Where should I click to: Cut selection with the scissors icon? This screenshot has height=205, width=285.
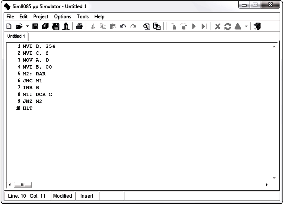point(93,26)
